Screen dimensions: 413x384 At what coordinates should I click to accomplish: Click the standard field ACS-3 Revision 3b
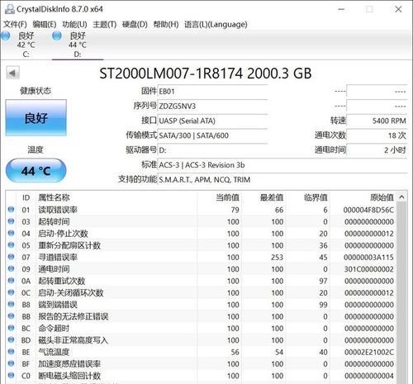click(x=282, y=165)
